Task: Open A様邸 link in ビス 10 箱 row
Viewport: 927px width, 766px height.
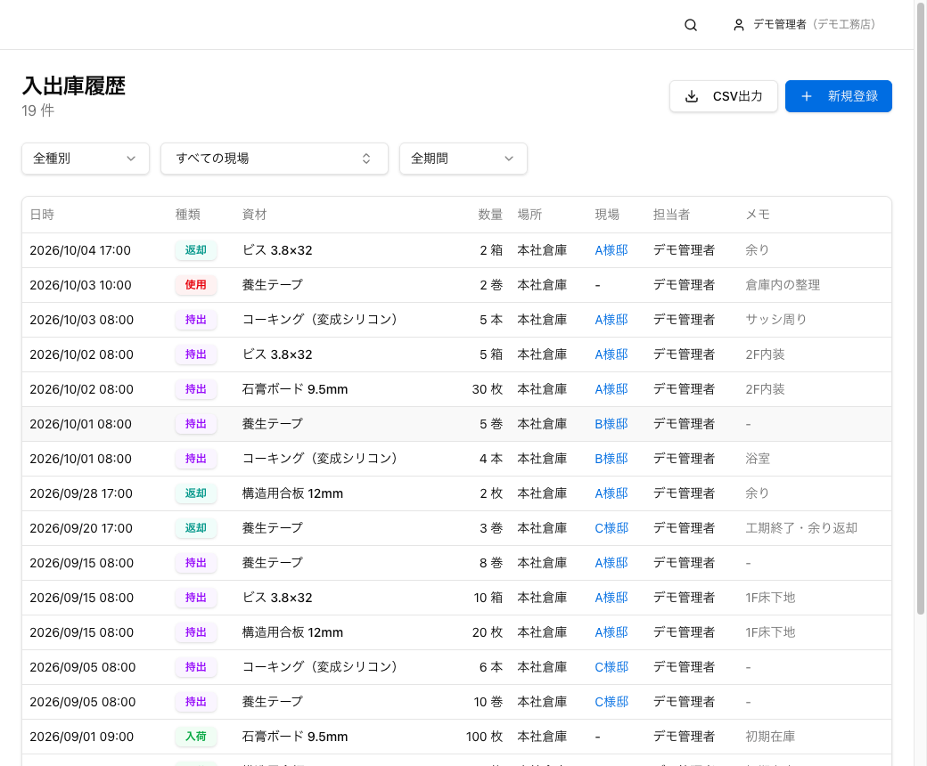Action: point(611,598)
